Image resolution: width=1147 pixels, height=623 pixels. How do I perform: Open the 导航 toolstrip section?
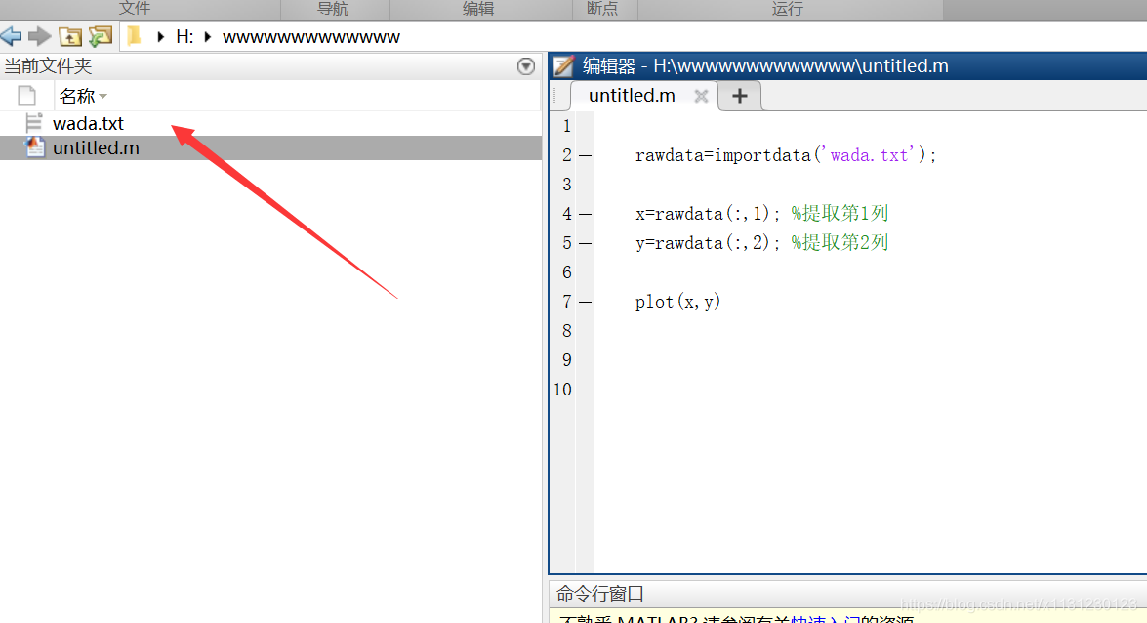333,9
